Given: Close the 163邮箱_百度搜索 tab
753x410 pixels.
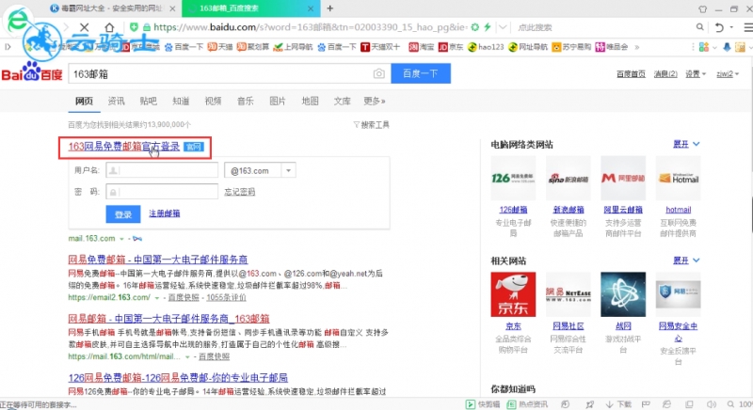Looking at the screenshot, I should tap(311, 8).
